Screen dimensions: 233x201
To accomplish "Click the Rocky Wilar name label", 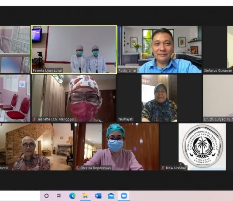I will tap(127, 70).
